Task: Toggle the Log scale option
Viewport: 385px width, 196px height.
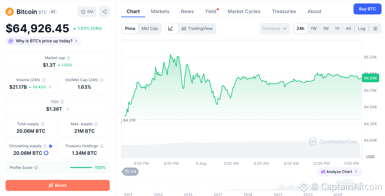Action: coord(361,29)
